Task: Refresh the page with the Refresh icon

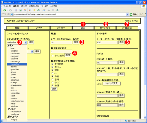Action: click(20, 10)
